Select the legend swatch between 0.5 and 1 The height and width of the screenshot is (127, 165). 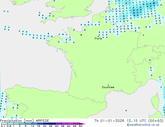point(10,124)
